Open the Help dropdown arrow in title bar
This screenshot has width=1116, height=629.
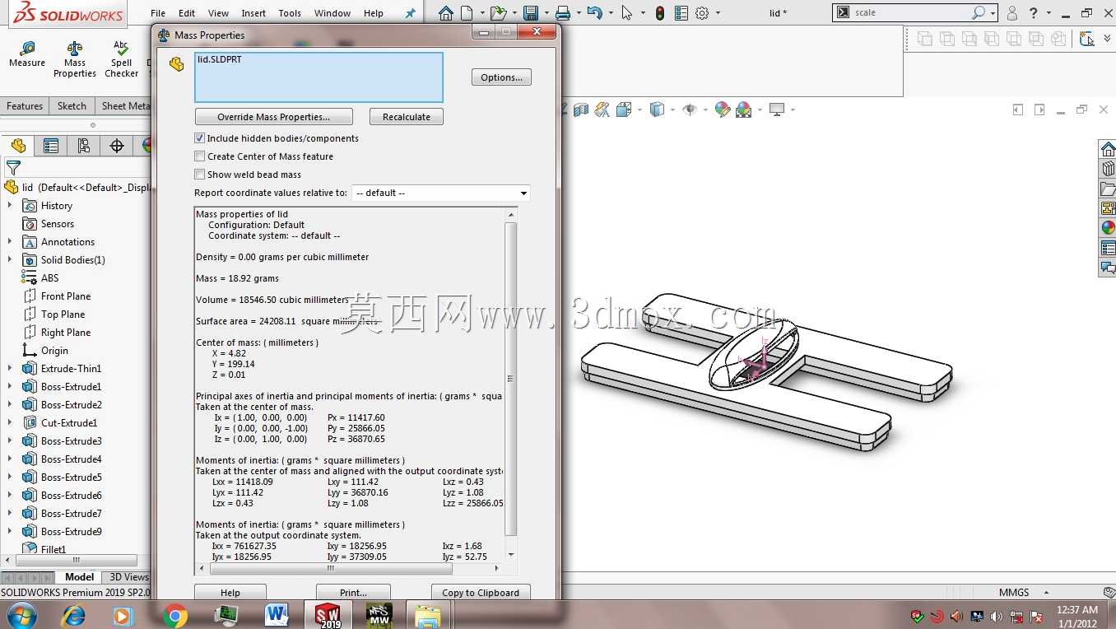tap(1049, 13)
